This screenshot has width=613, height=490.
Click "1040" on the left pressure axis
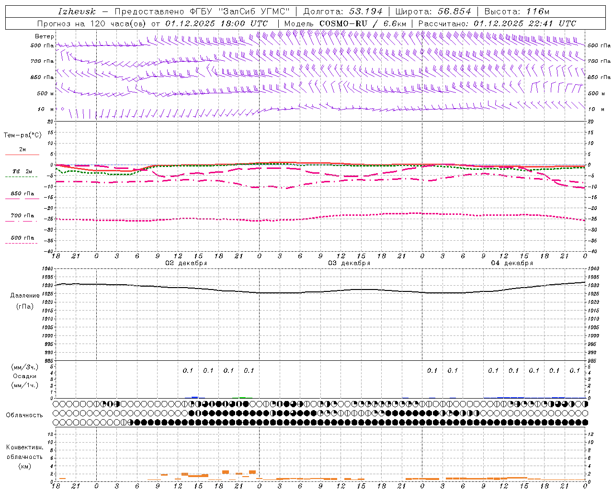click(x=48, y=269)
